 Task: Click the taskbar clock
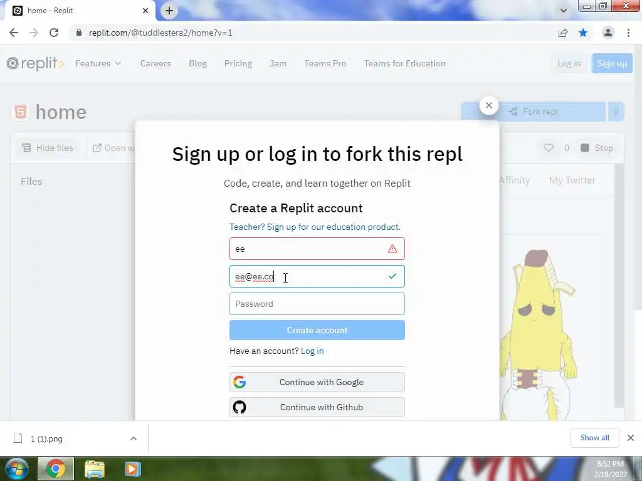click(x=610, y=469)
